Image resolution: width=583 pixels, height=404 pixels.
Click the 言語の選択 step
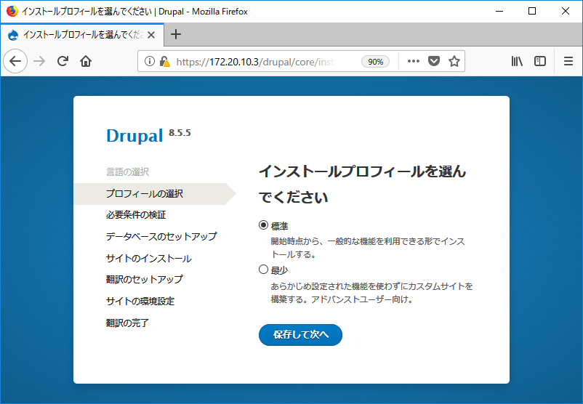pos(127,172)
